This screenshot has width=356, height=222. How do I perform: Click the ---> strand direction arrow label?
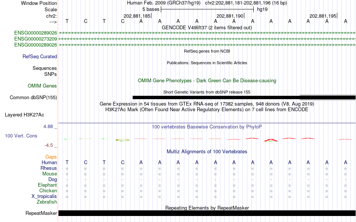(x=53, y=22)
